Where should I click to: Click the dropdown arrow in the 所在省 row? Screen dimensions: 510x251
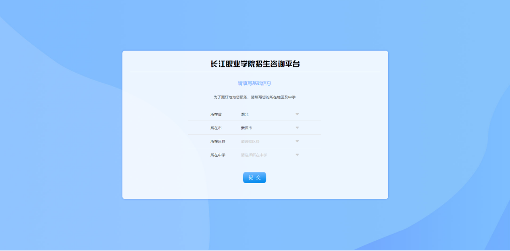(297, 114)
